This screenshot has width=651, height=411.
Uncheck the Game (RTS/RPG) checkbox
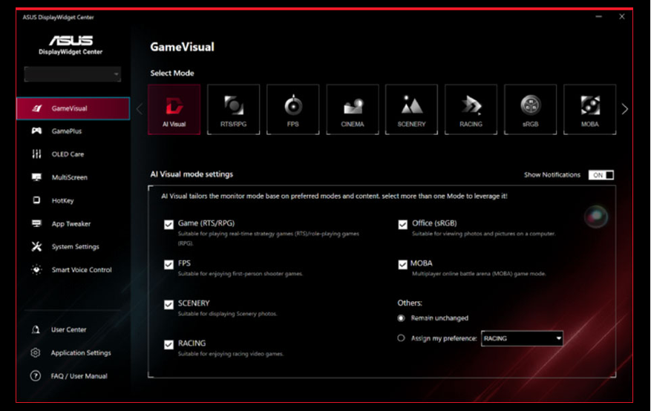(x=169, y=224)
